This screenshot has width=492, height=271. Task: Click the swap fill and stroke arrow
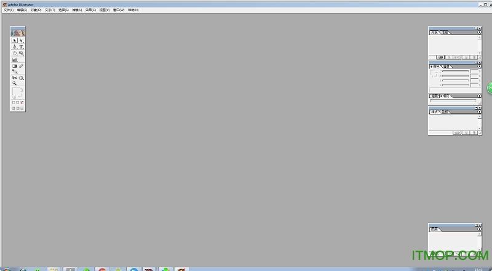pos(22,89)
